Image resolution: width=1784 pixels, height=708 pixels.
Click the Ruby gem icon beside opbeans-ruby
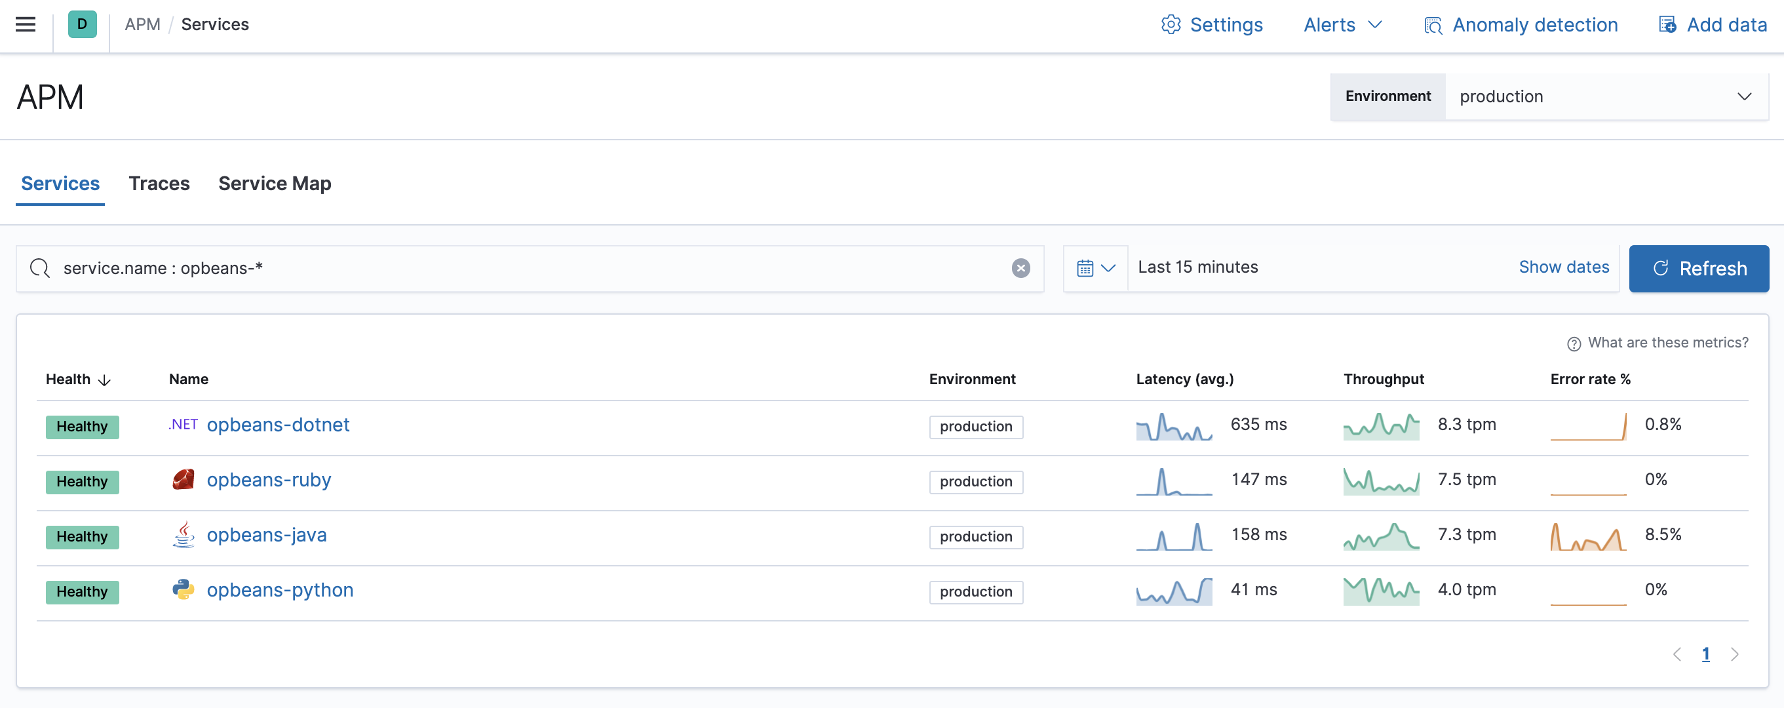coord(183,479)
